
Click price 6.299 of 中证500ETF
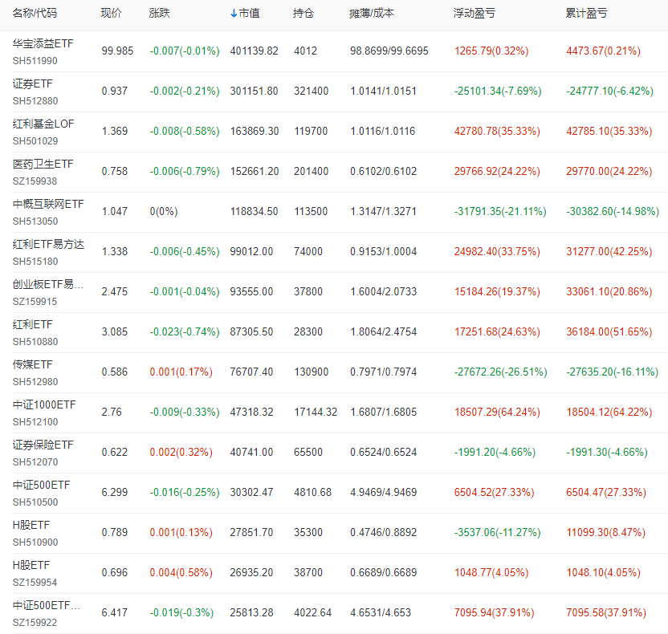[x=115, y=492]
